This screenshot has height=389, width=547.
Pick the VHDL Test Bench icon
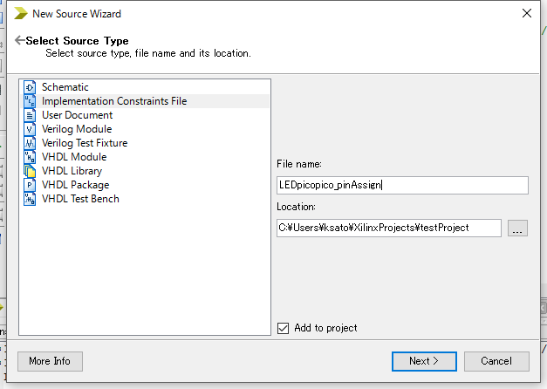point(30,199)
